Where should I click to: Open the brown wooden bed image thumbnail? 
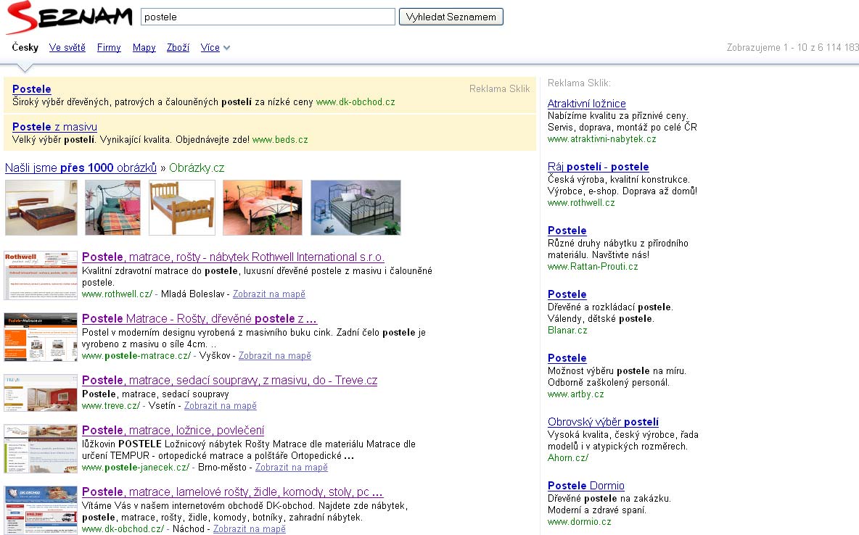41,207
